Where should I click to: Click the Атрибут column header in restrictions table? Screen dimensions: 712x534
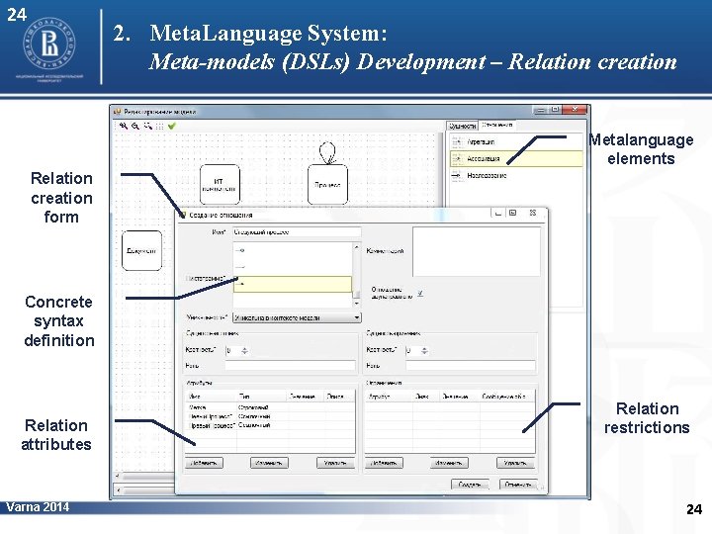coord(390,397)
